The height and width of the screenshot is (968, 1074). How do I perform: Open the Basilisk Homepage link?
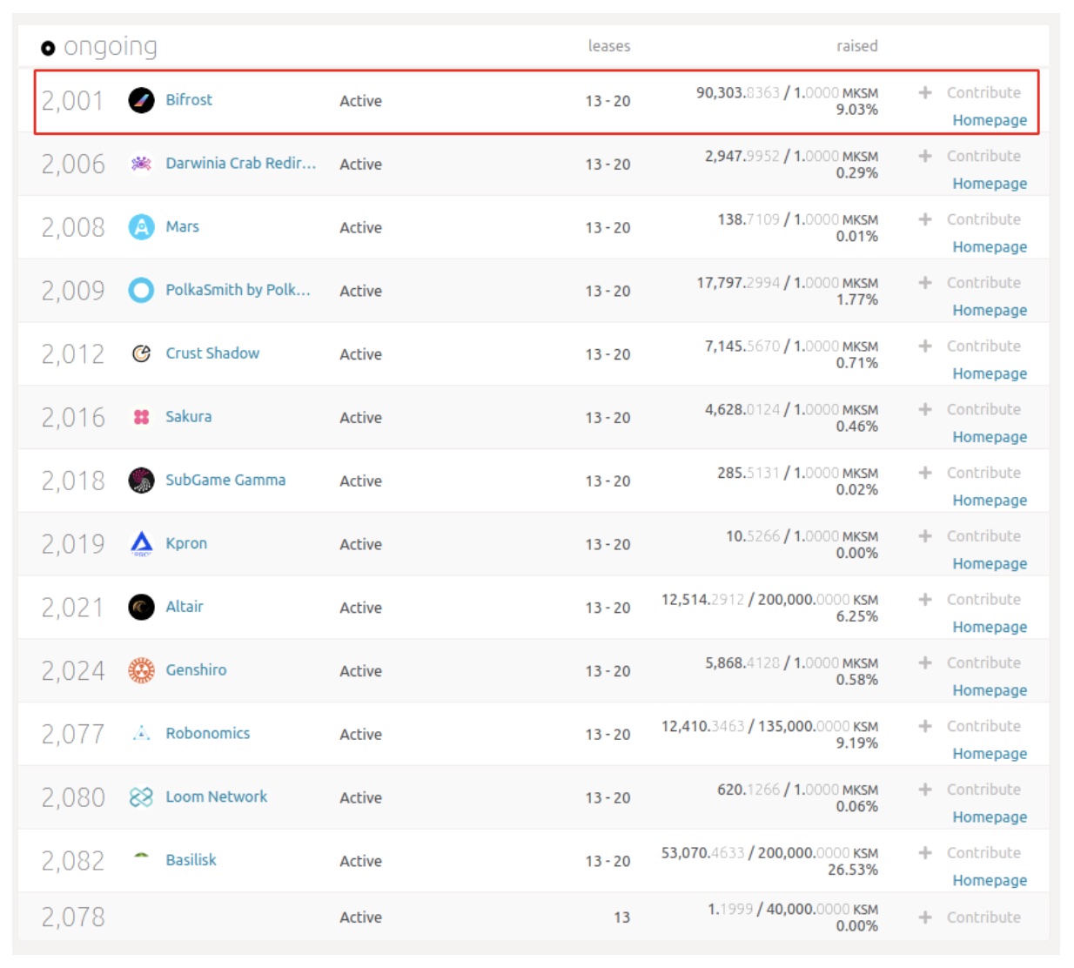[x=990, y=881]
